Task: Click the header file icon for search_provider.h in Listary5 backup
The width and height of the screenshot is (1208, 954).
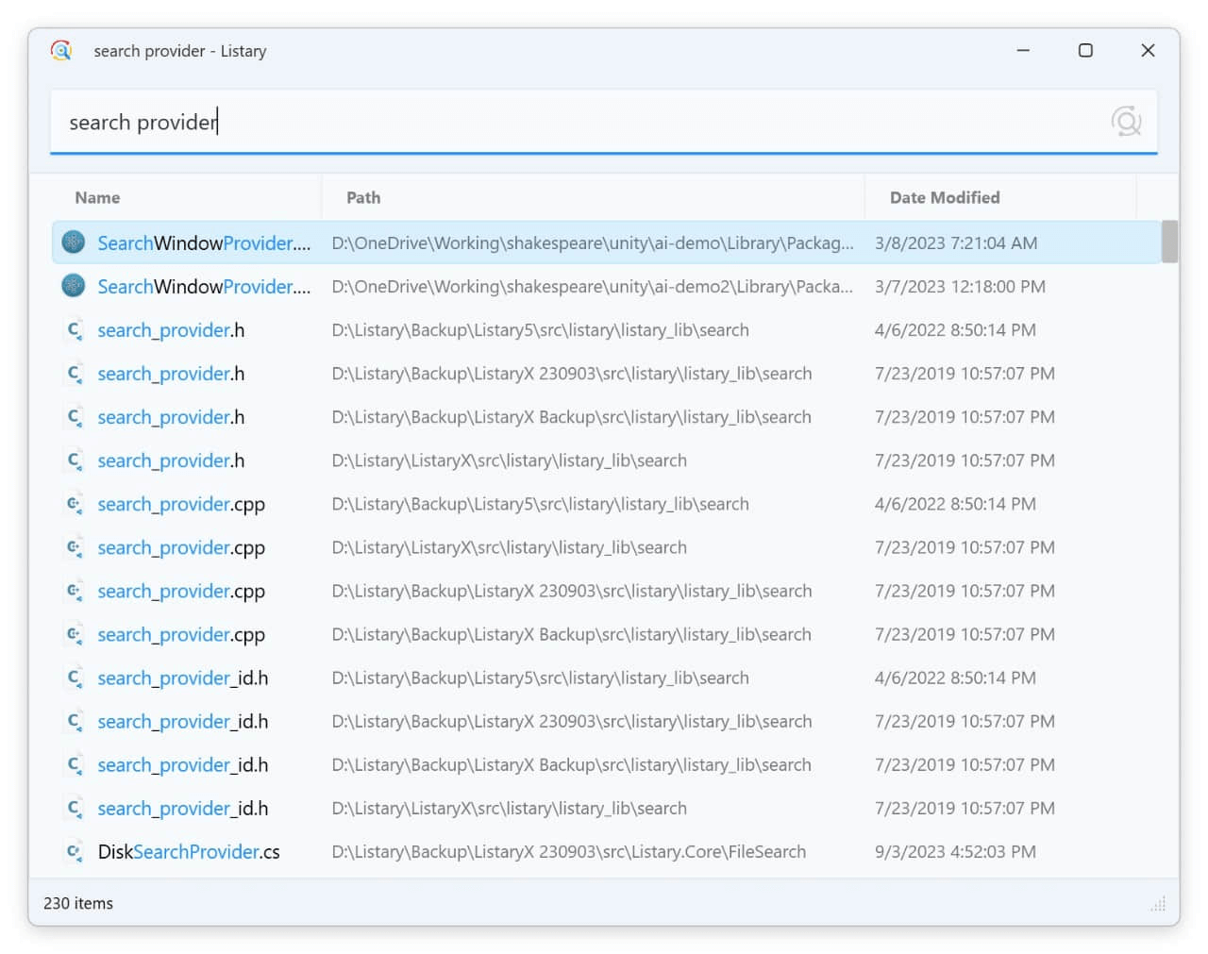Action: [x=74, y=329]
